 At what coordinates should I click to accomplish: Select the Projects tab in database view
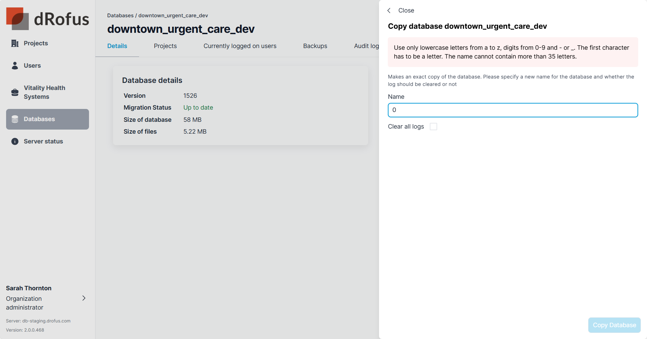[x=165, y=46]
